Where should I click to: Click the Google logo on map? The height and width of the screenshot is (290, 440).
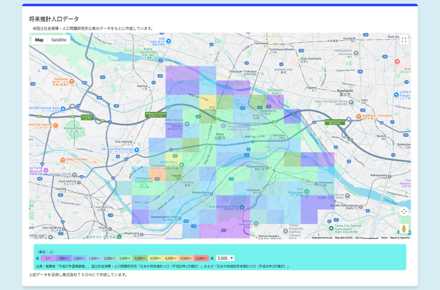38,236
